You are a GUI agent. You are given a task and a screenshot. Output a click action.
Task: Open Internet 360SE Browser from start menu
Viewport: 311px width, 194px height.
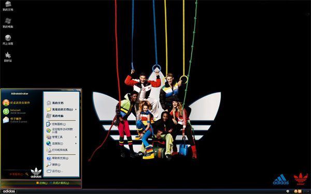tap(15, 111)
